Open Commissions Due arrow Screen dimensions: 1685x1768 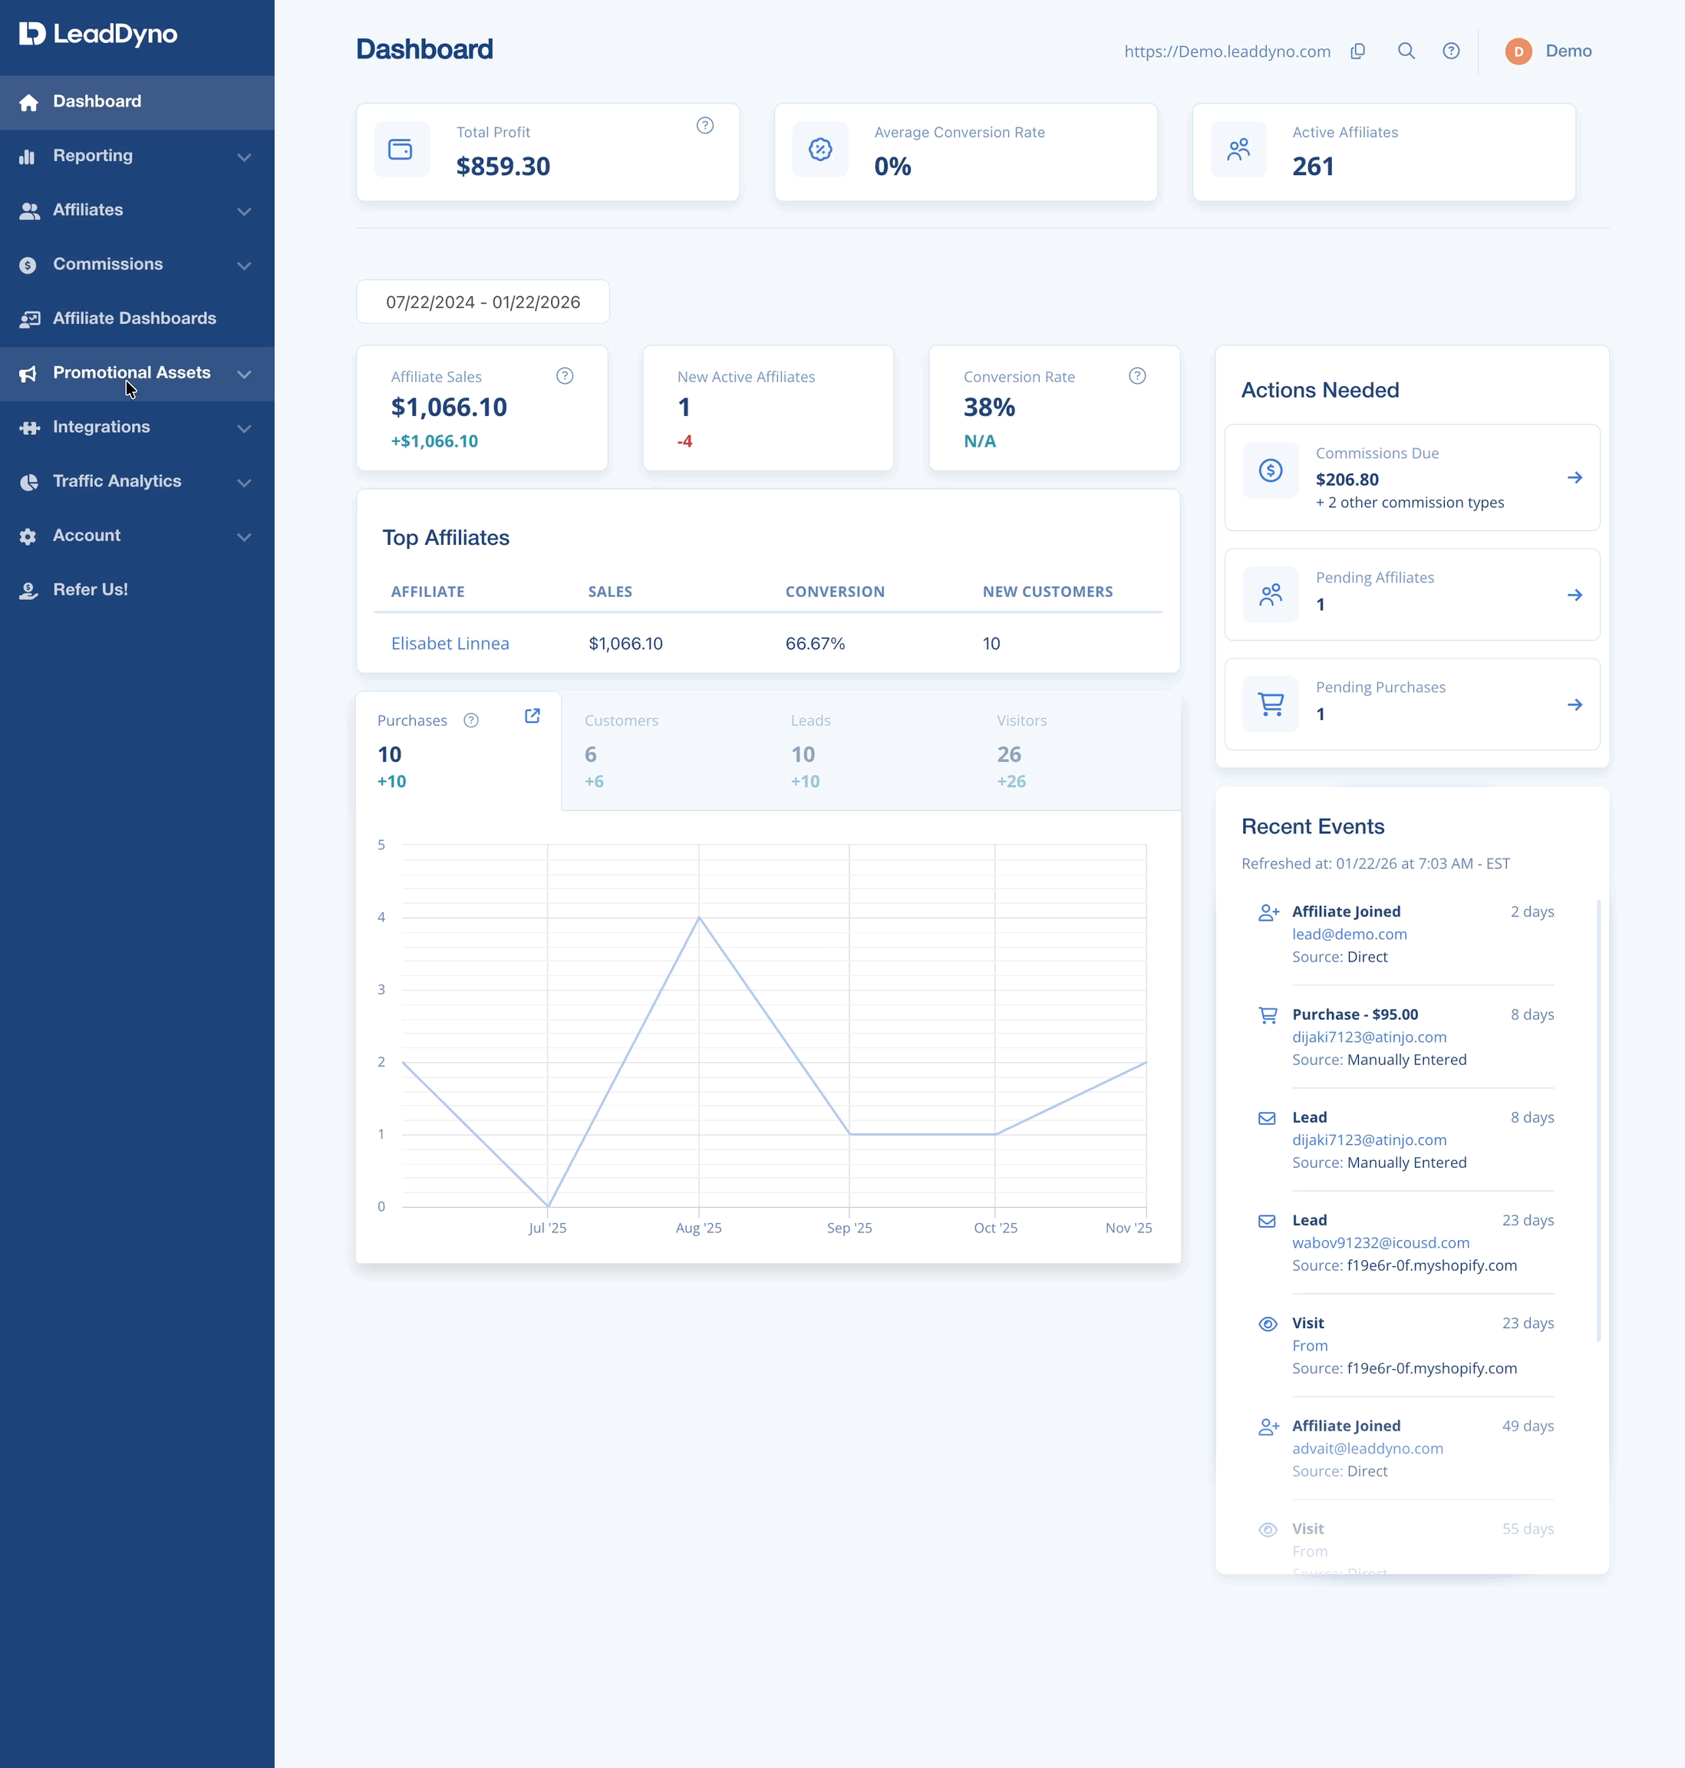[1575, 477]
